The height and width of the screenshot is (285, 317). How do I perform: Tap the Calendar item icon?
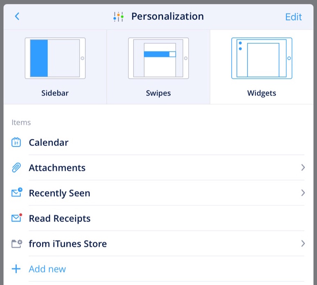(x=16, y=142)
